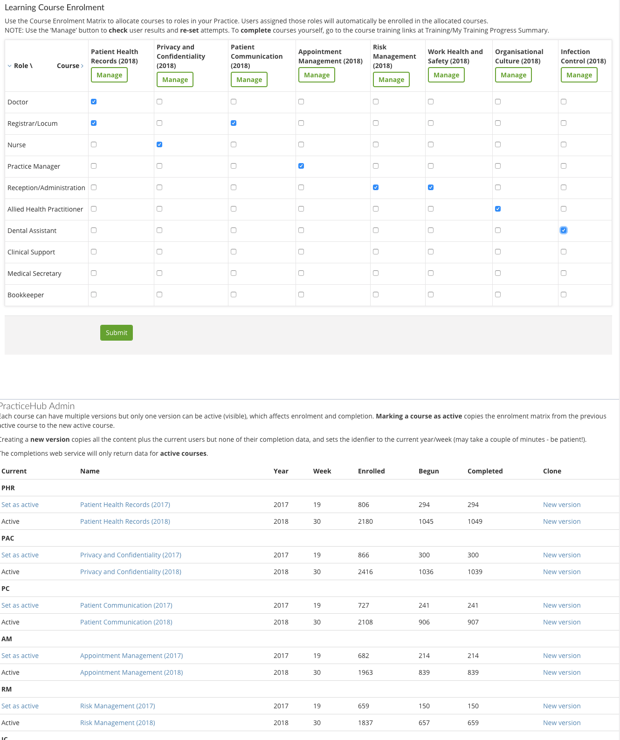Submit the course enrolment matrix

pyautogui.click(x=117, y=333)
